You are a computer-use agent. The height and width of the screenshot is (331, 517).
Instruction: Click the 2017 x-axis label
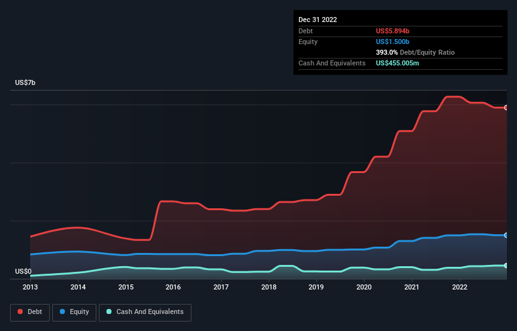(x=221, y=287)
